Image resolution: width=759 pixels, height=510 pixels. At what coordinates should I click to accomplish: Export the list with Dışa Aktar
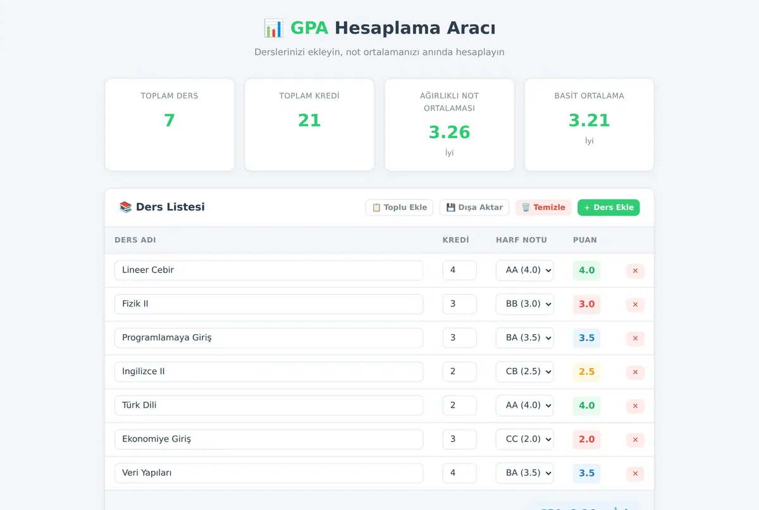pos(474,208)
